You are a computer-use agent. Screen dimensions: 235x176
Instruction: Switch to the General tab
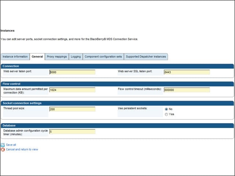coord(37,56)
